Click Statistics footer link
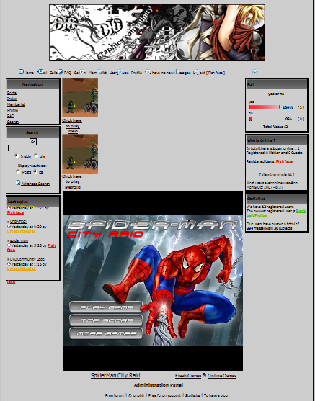The height and width of the screenshot is (401, 315). point(192,395)
